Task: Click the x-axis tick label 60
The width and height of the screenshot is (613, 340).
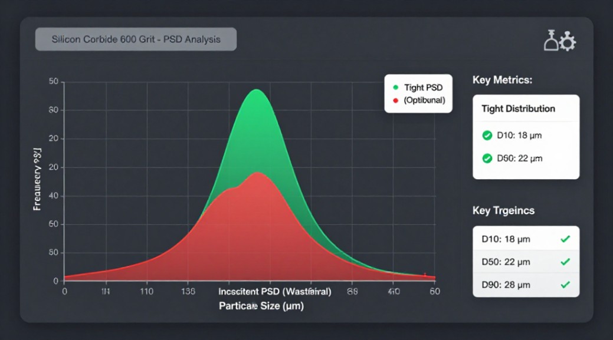Action: coord(435,292)
